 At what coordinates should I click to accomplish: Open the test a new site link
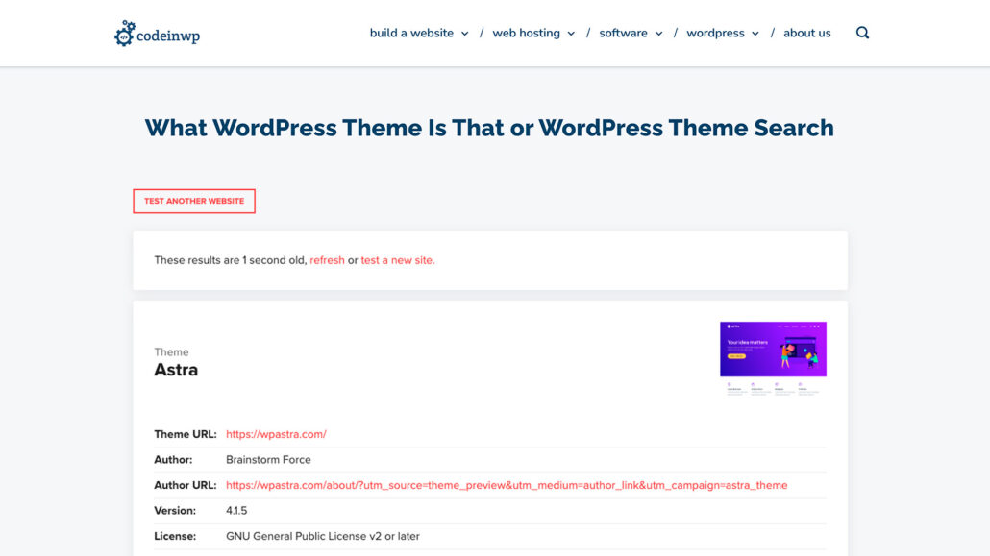click(x=397, y=260)
